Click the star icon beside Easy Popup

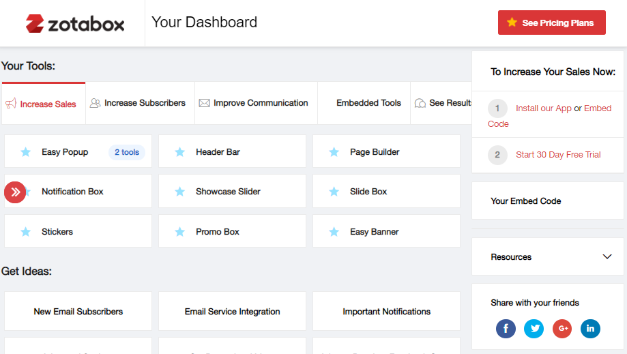pos(26,152)
